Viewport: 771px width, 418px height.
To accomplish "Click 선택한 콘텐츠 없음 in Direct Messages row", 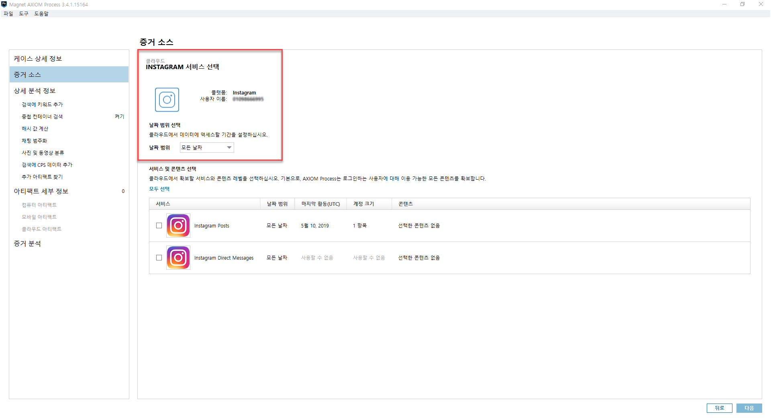I will coord(419,258).
